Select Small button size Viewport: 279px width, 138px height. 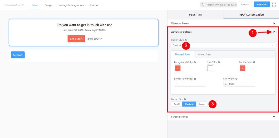177,104
